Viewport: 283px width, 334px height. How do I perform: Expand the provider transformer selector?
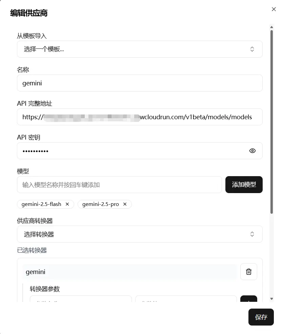[x=140, y=234]
